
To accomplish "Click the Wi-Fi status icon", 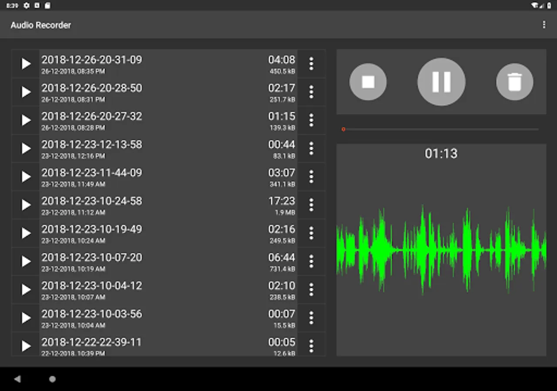I will (535, 6).
